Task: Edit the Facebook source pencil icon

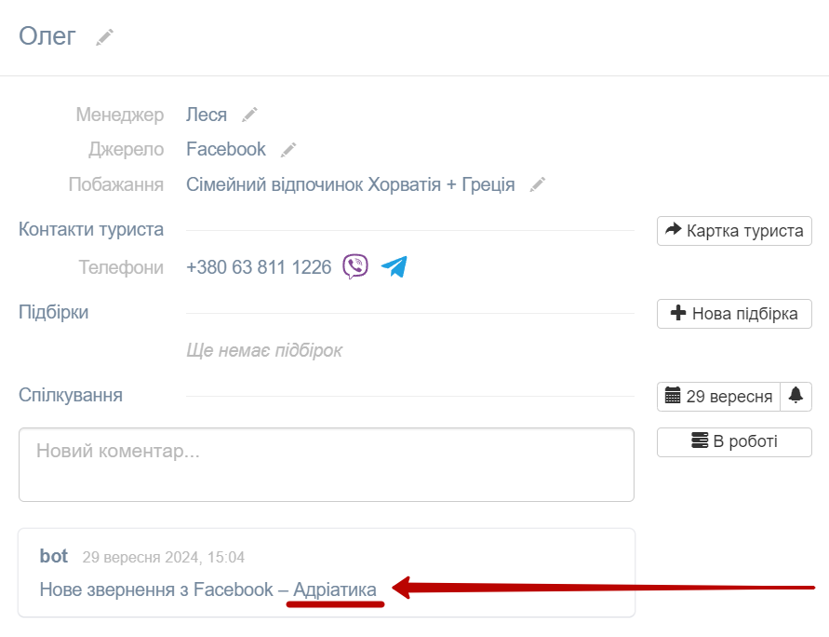Action: click(288, 150)
